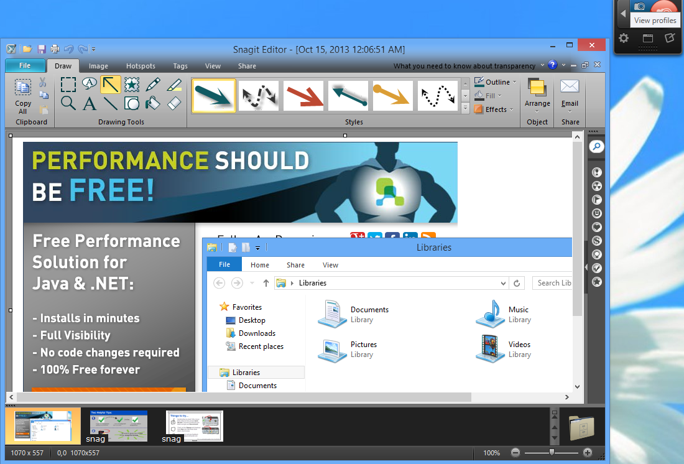This screenshot has height=464, width=684.
Task: Select the Pen drawing tool
Action: [153, 84]
